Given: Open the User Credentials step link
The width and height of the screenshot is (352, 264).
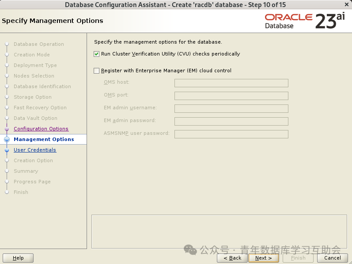Looking at the screenshot, I should click(35, 150).
